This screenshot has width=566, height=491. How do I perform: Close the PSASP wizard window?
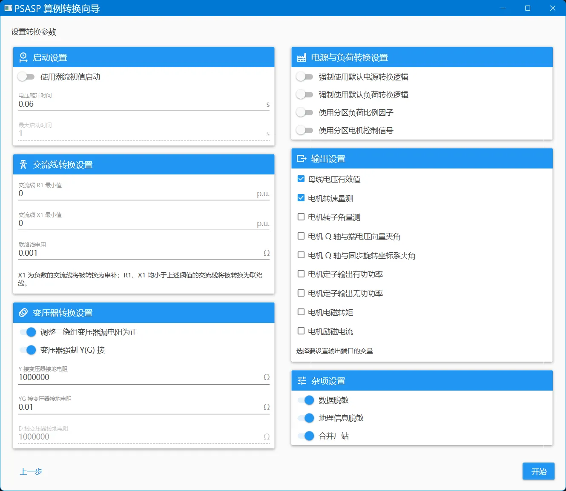point(553,8)
